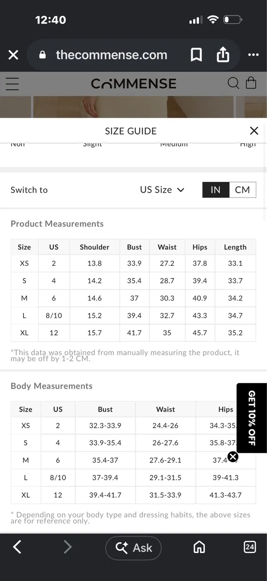Close the browser page with X
Image resolution: width=267 pixels, height=581 pixels.
[x=13, y=55]
